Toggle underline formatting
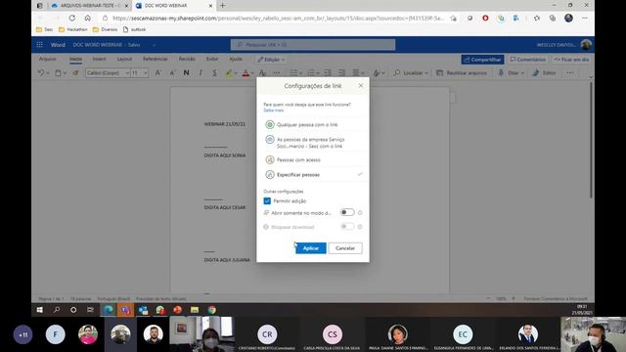 pos(214,73)
